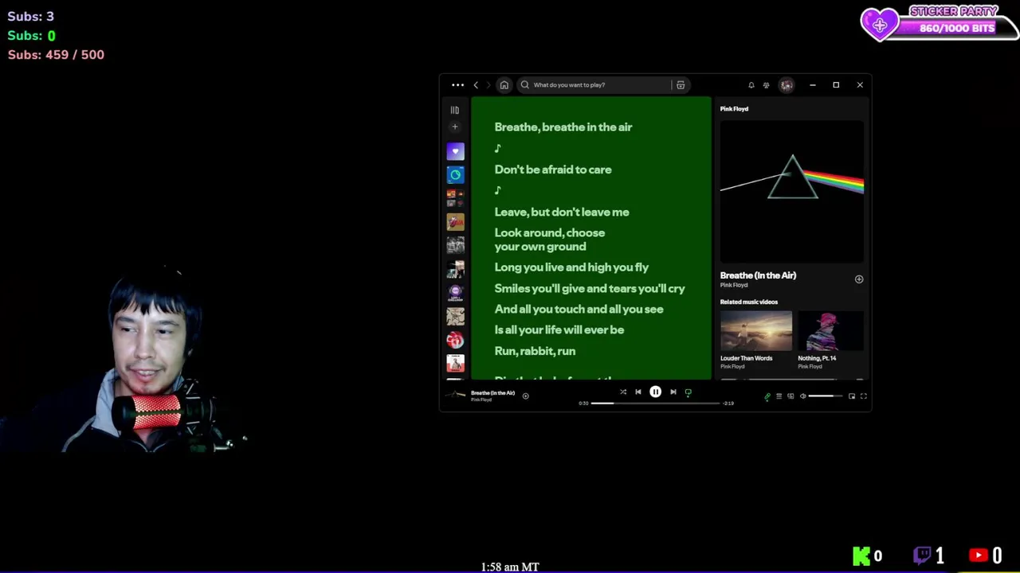The image size is (1020, 573).
Task: Jump to lyric 'Leave, but don't leave me'
Action: click(562, 212)
